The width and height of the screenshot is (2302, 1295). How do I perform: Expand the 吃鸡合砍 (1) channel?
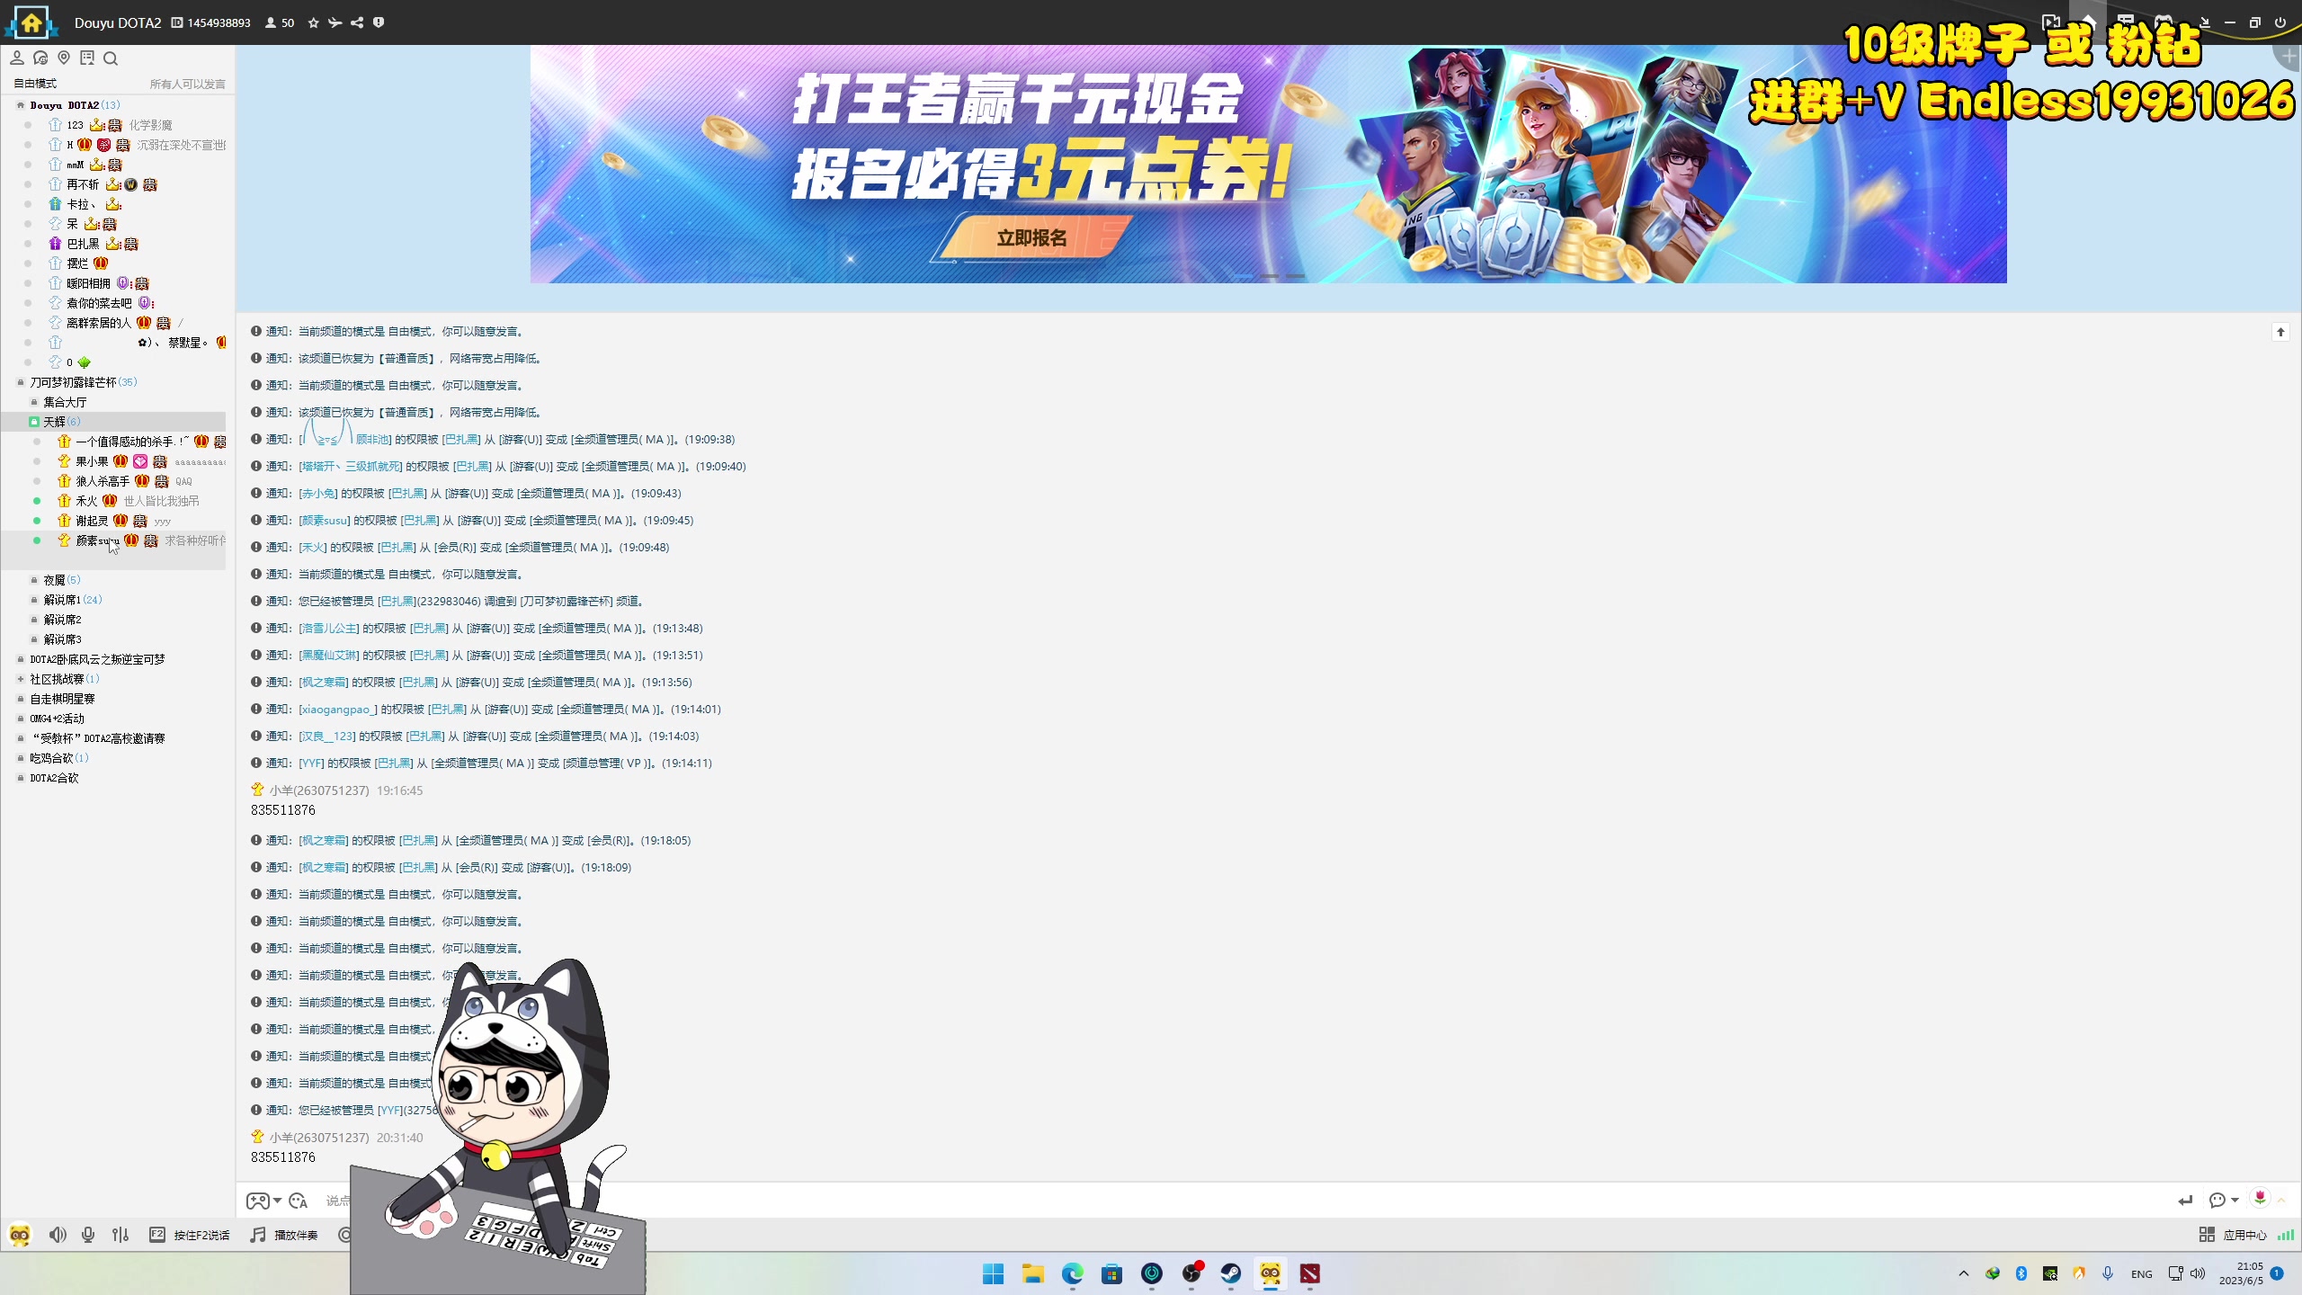(21, 758)
